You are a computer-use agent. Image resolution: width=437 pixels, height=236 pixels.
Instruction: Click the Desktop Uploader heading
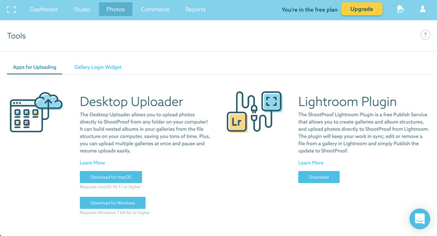[131, 102]
